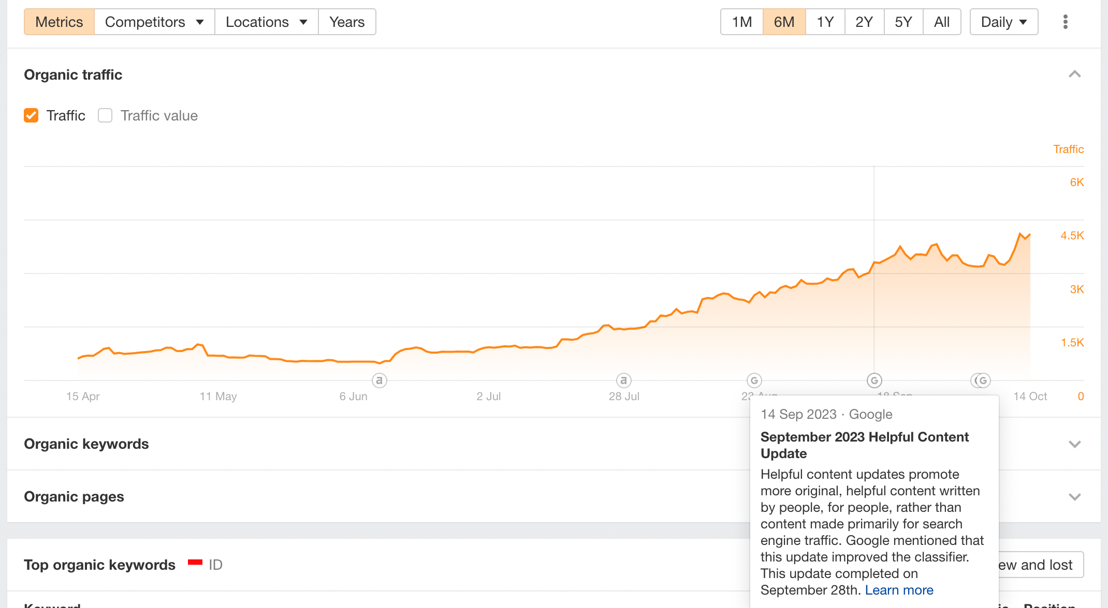The image size is (1108, 608).
Task: Click the Indonesia flag icon beside ID
Action: [195, 563]
